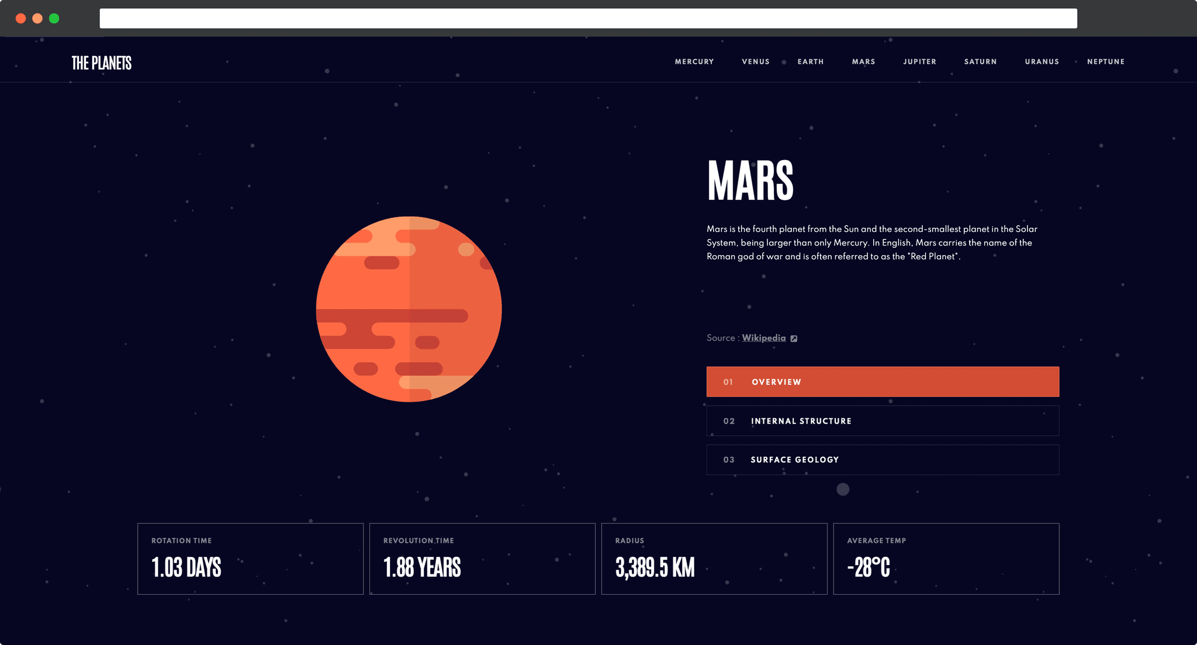This screenshot has width=1197, height=645.
Task: Open the Wikipedia source via external link icon
Action: [x=794, y=338]
